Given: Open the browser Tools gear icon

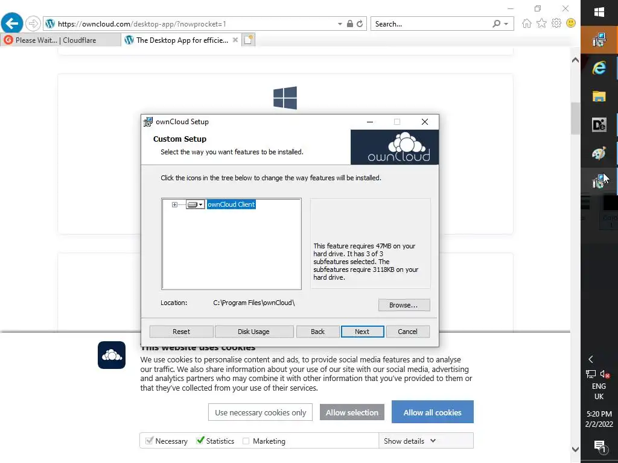Looking at the screenshot, I should pos(556,24).
